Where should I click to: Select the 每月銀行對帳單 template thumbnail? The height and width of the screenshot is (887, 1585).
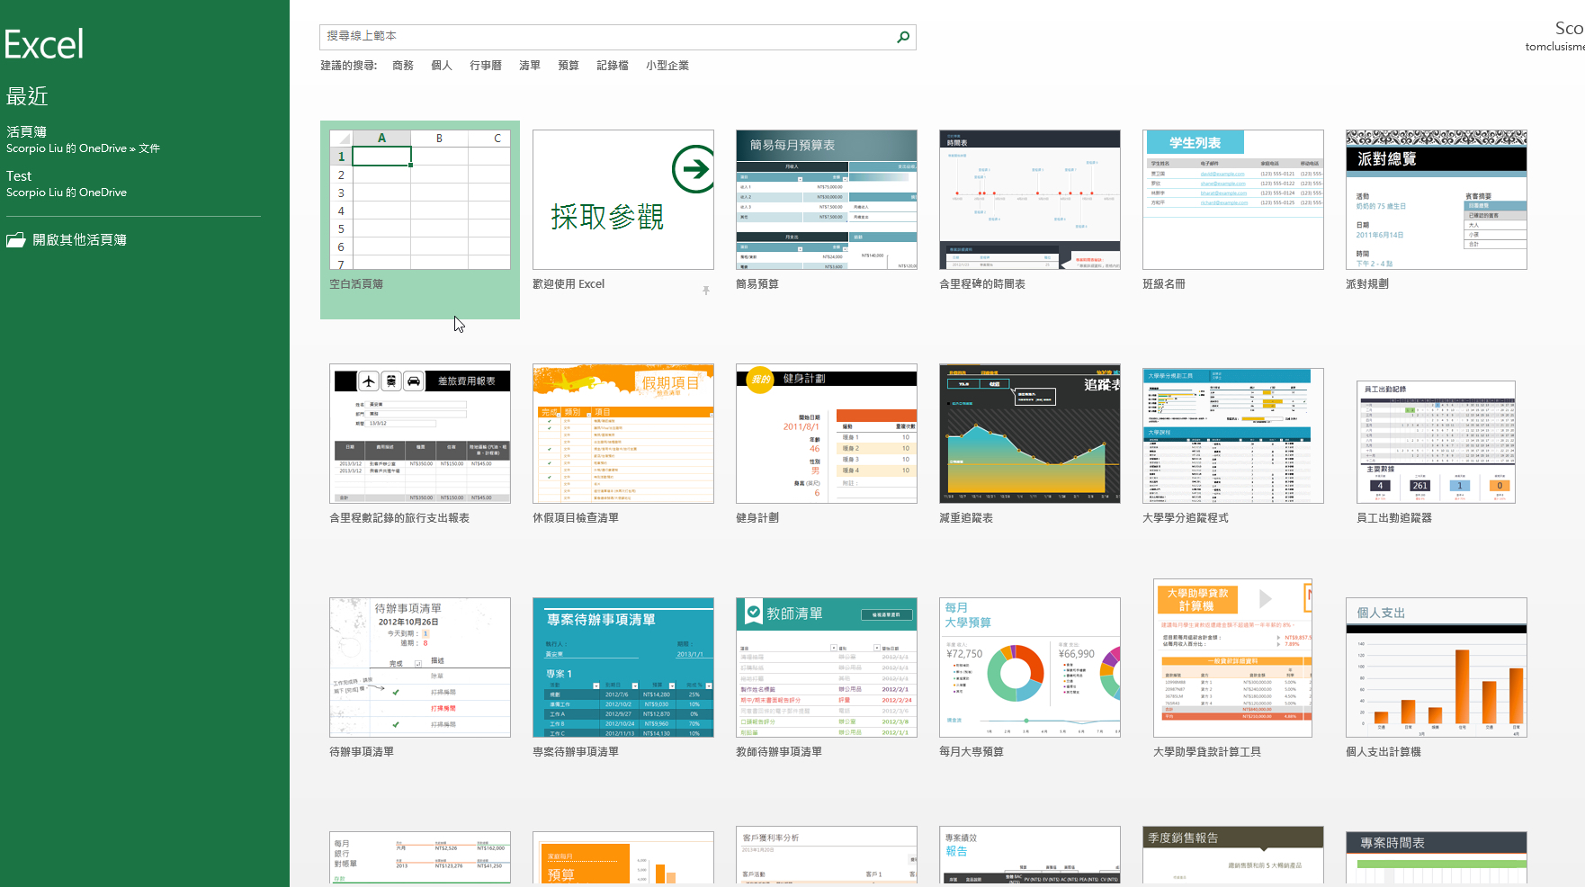coord(420,858)
